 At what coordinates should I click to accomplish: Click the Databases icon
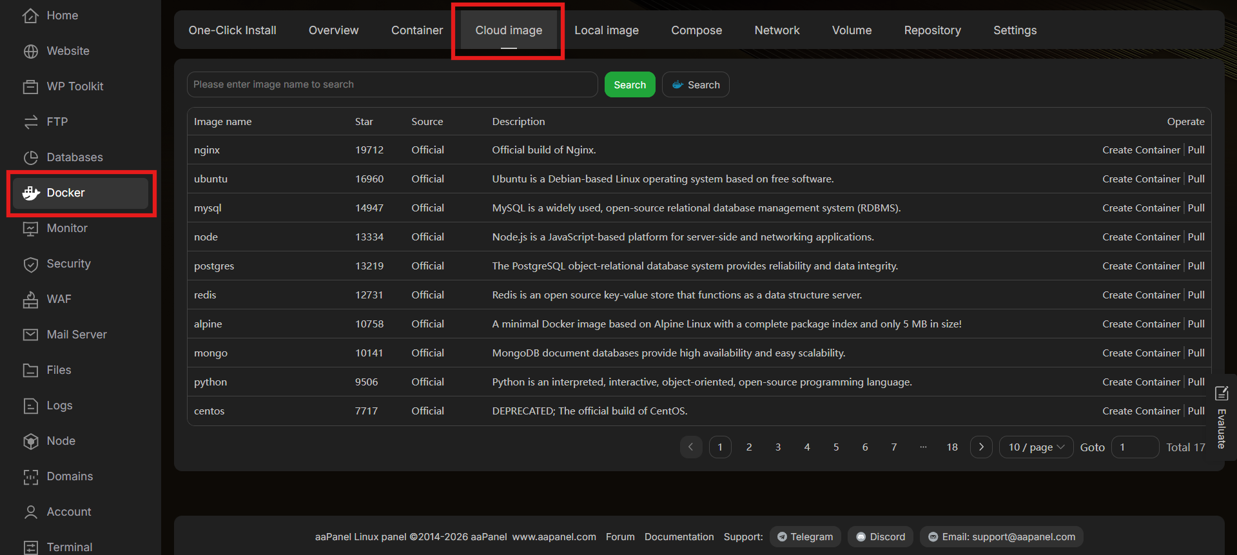[x=30, y=157]
